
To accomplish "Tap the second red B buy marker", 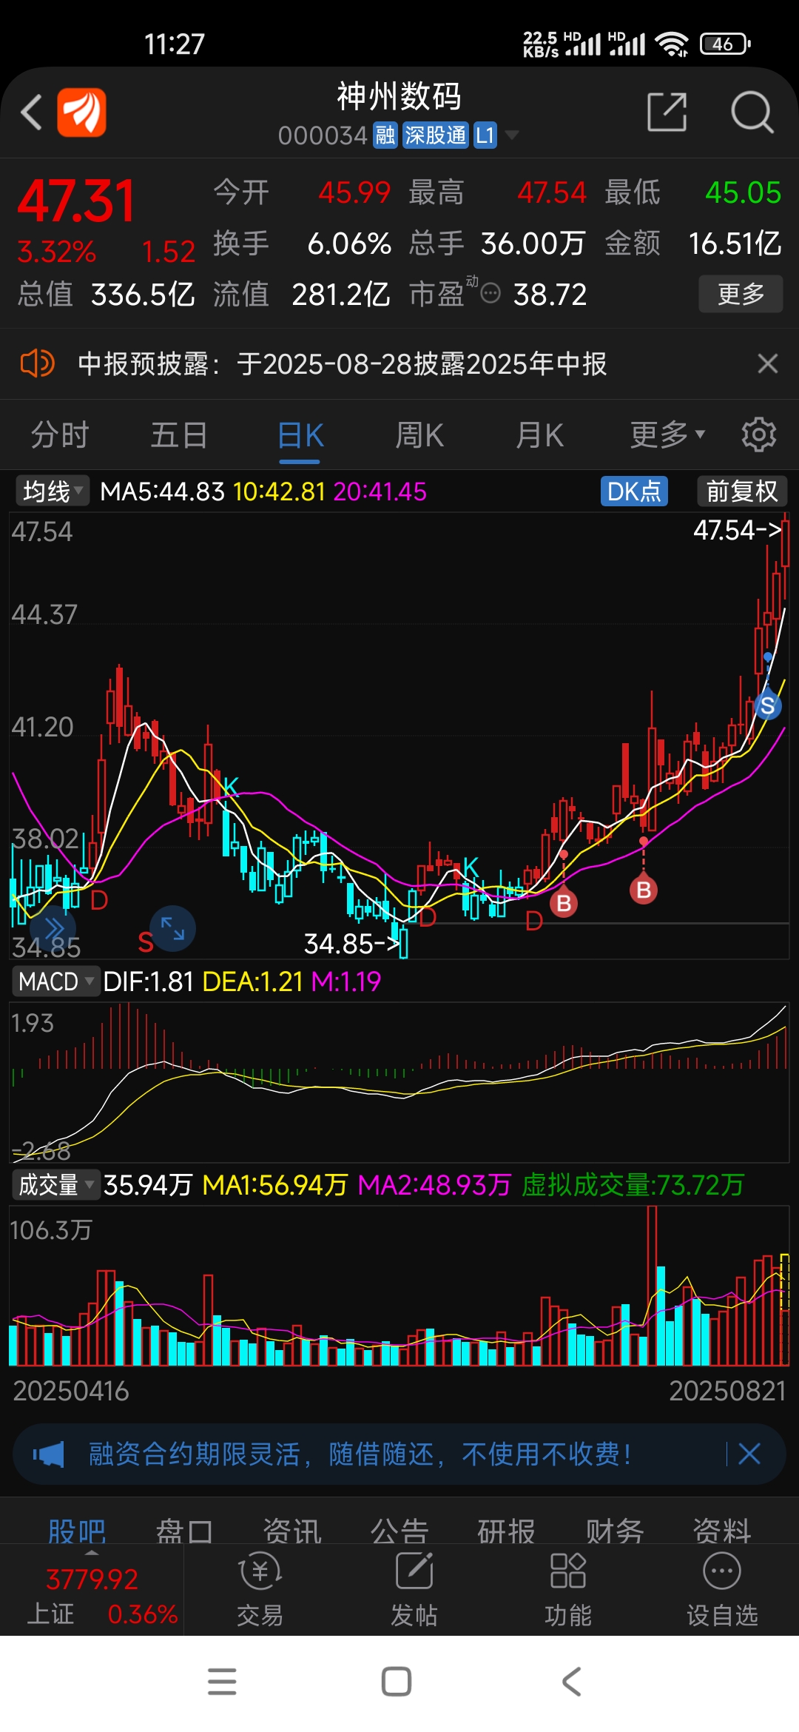I will click(644, 890).
